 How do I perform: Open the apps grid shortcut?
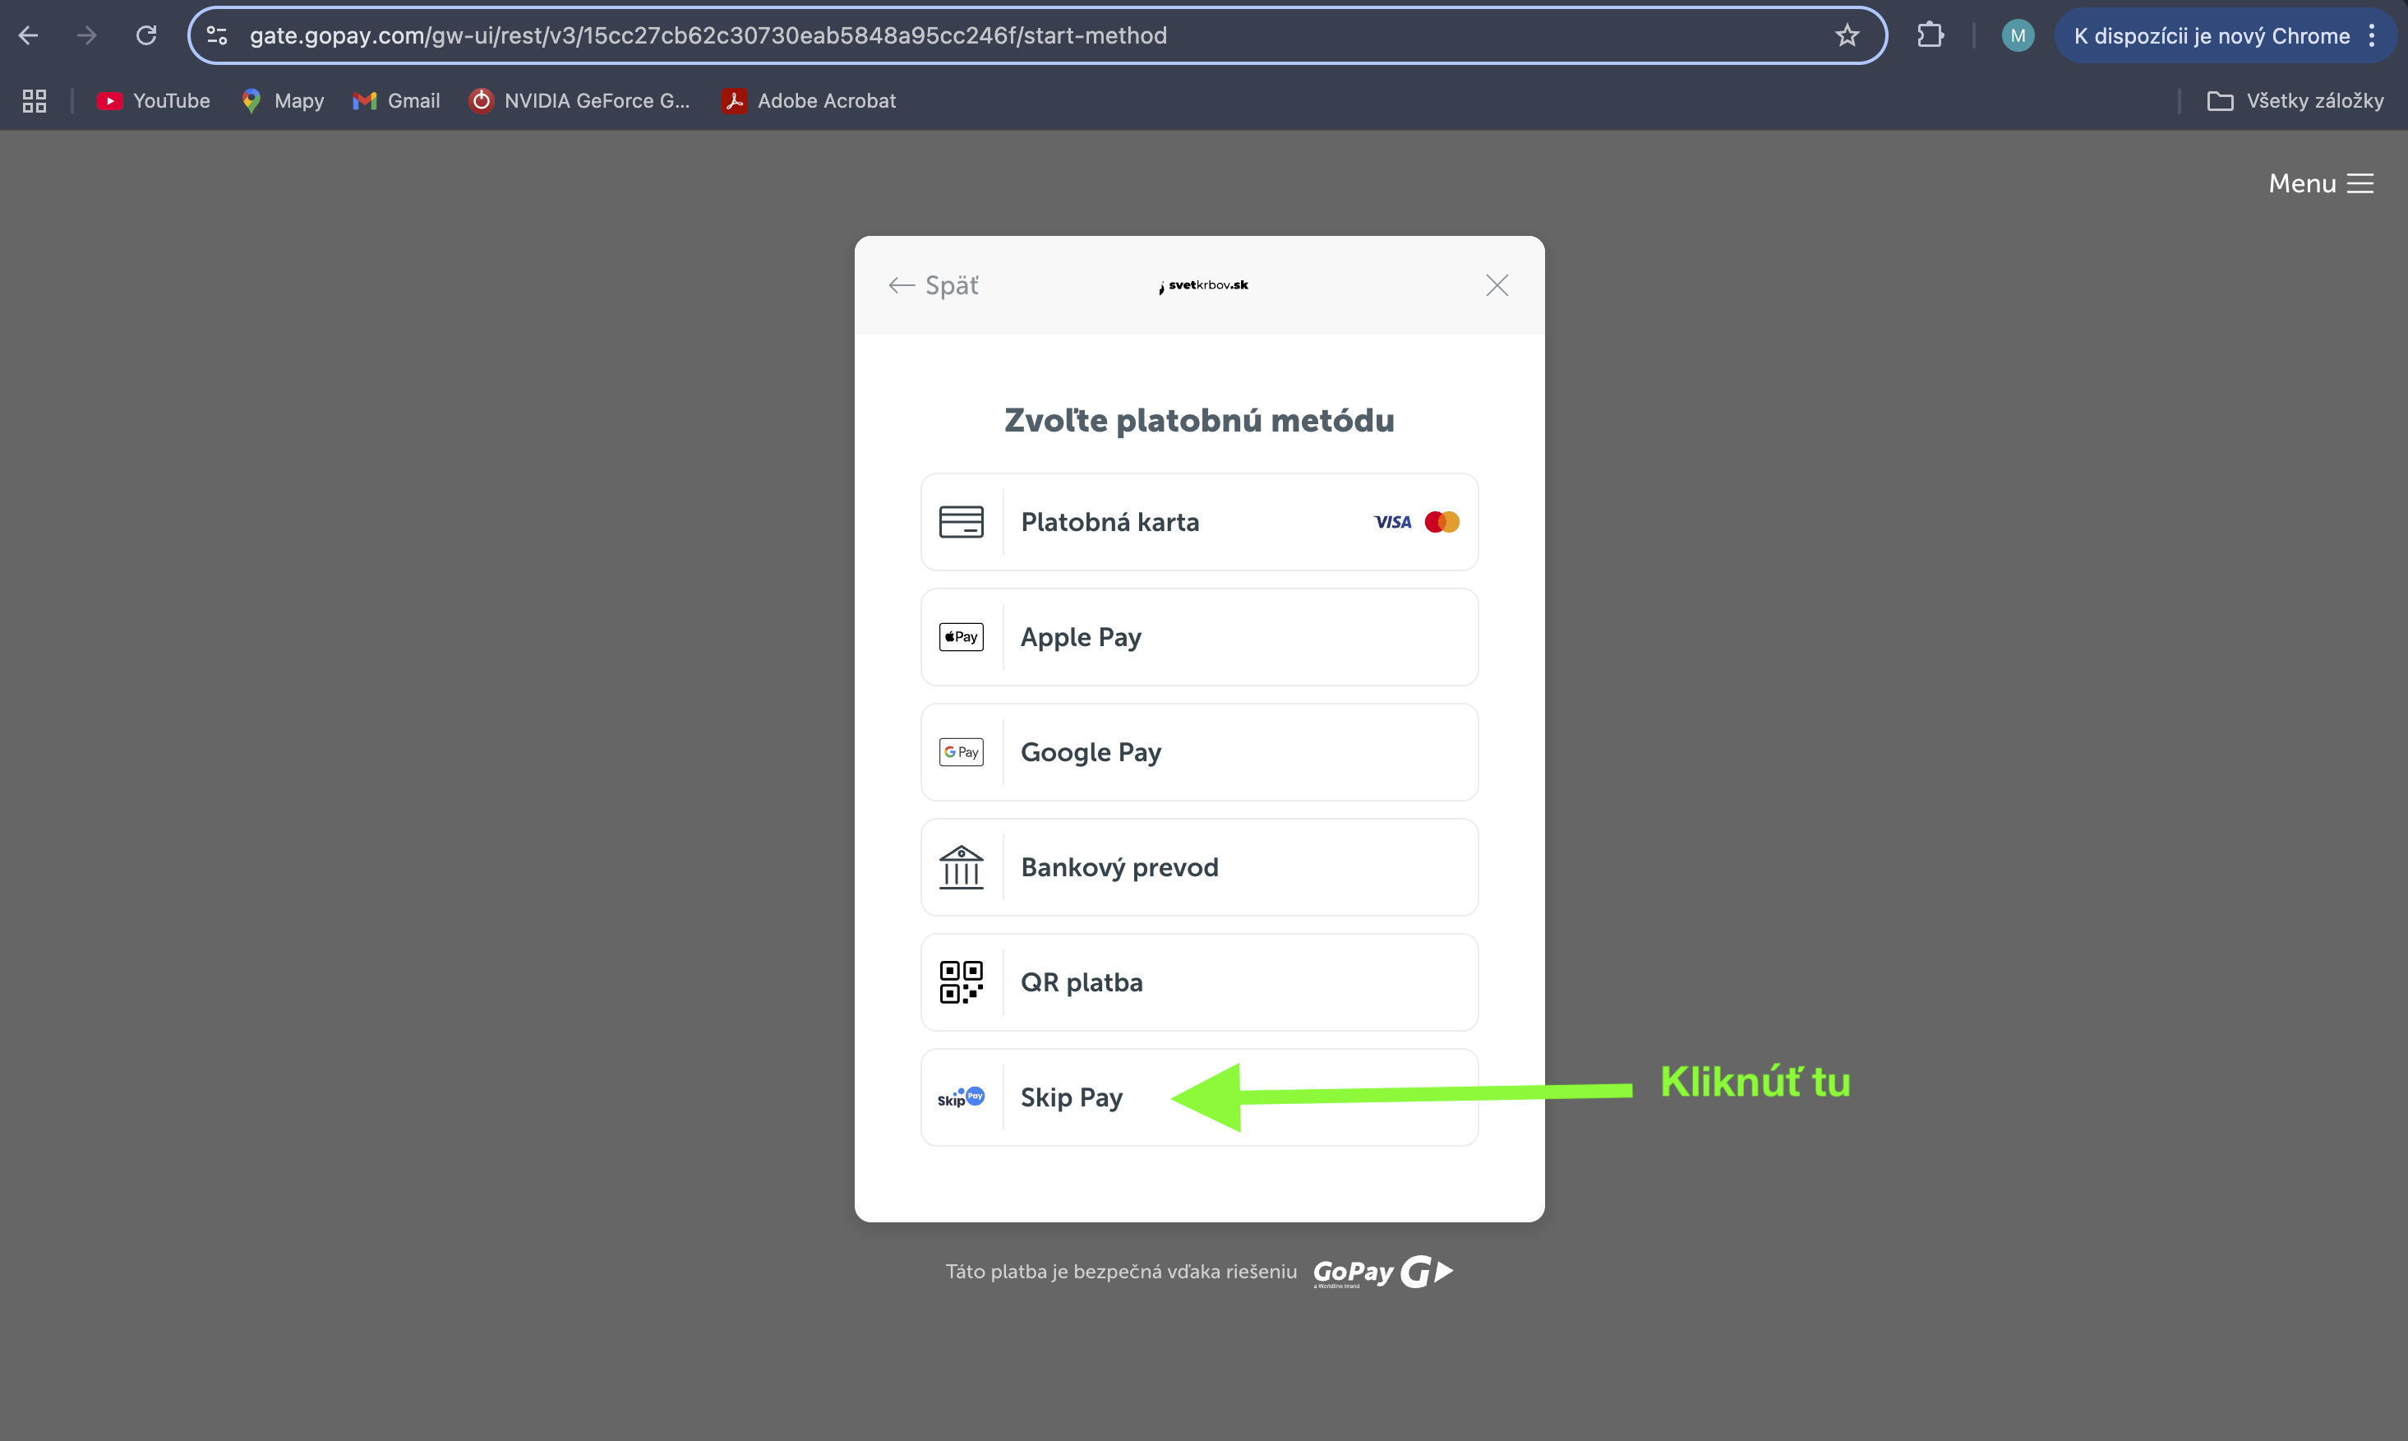coord(34,101)
